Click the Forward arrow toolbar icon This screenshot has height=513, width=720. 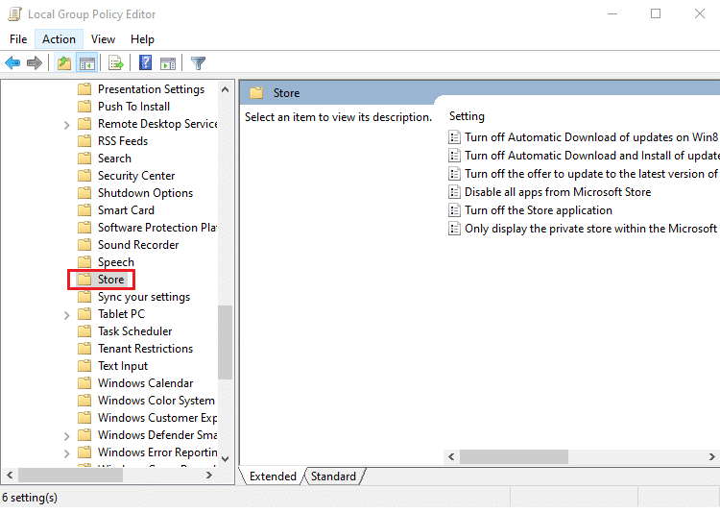pos(35,62)
